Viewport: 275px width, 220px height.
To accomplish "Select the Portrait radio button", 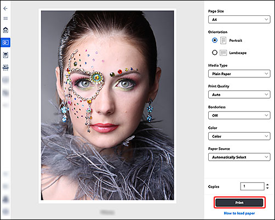I will [215, 40].
